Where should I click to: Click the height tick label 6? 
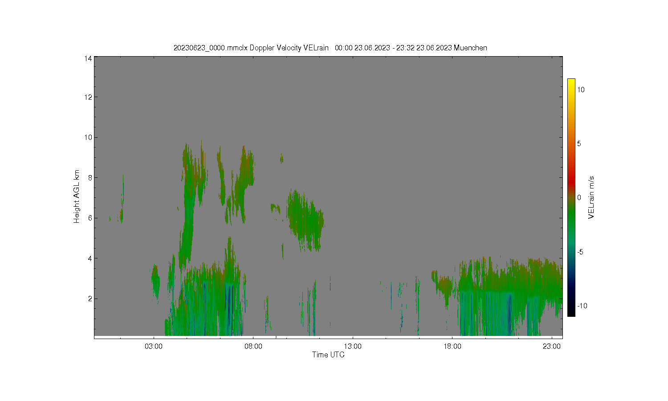tap(90, 218)
